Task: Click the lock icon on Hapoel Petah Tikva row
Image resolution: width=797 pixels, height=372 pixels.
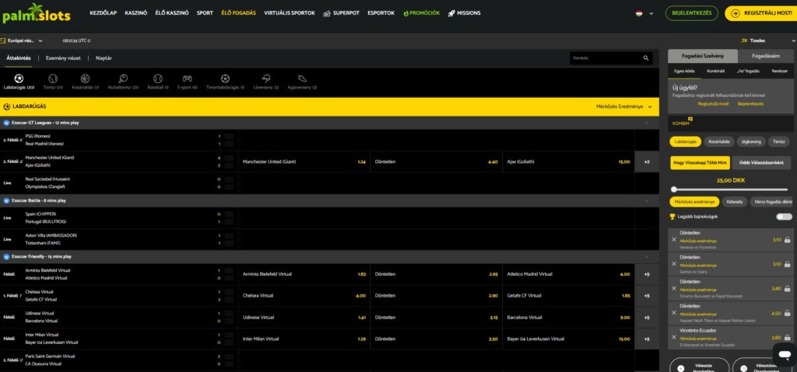Action: point(788,313)
